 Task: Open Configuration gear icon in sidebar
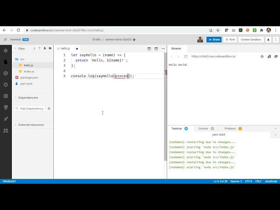coord(6,84)
